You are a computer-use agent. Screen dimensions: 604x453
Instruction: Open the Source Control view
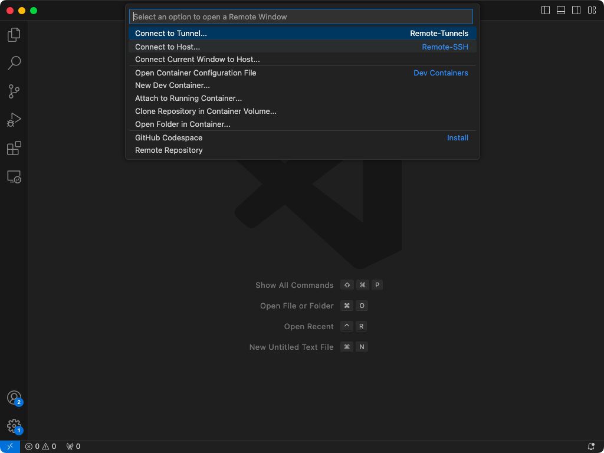pyautogui.click(x=14, y=91)
